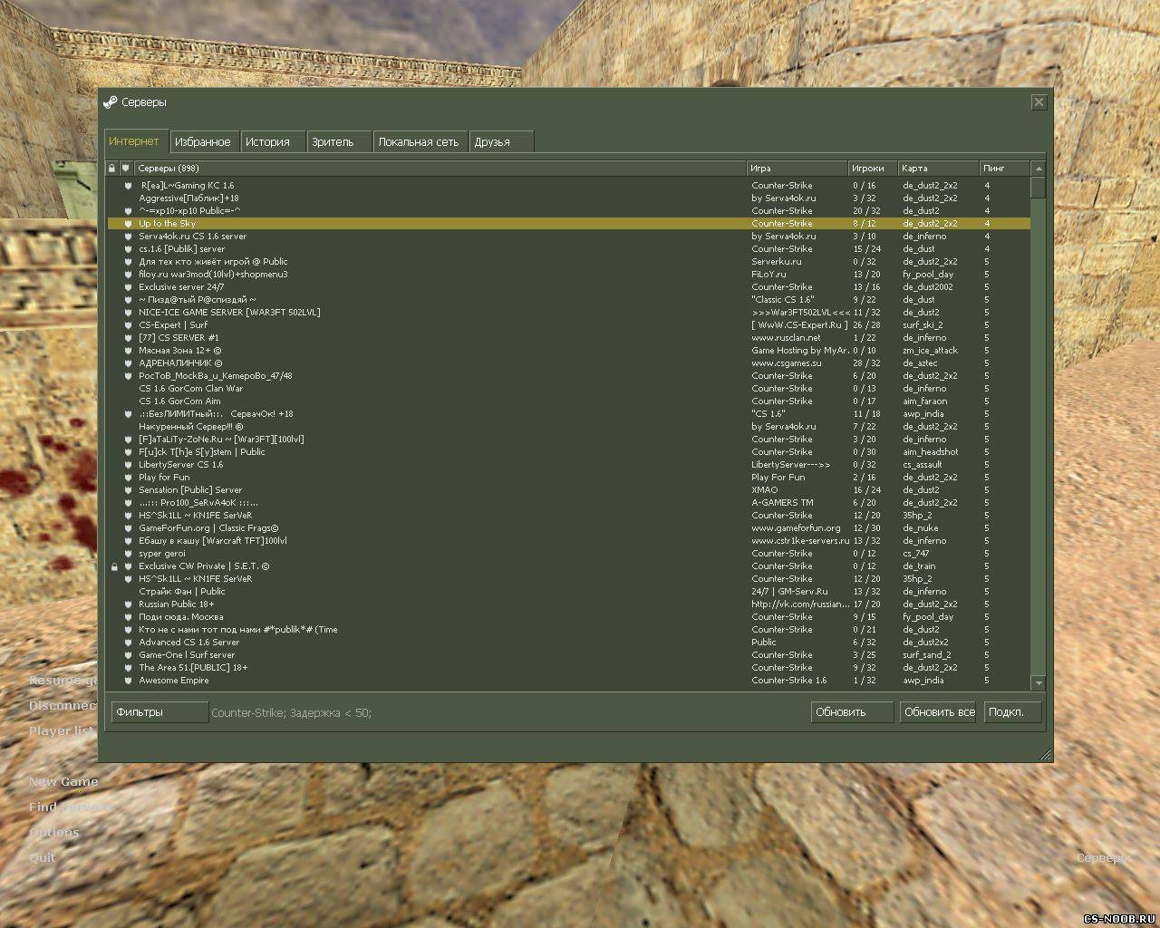The image size is (1160, 928).
Task: Click Find Servers in the main menu
Action: pos(71,807)
